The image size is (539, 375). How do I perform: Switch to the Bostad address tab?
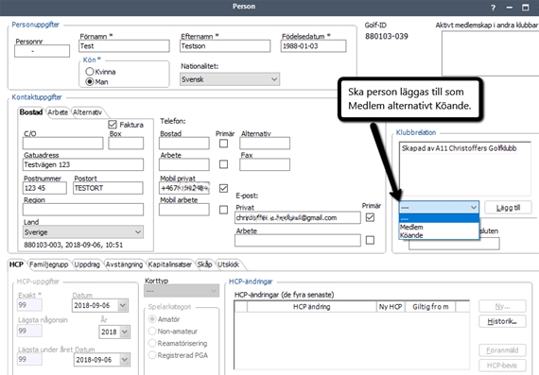coord(31,112)
